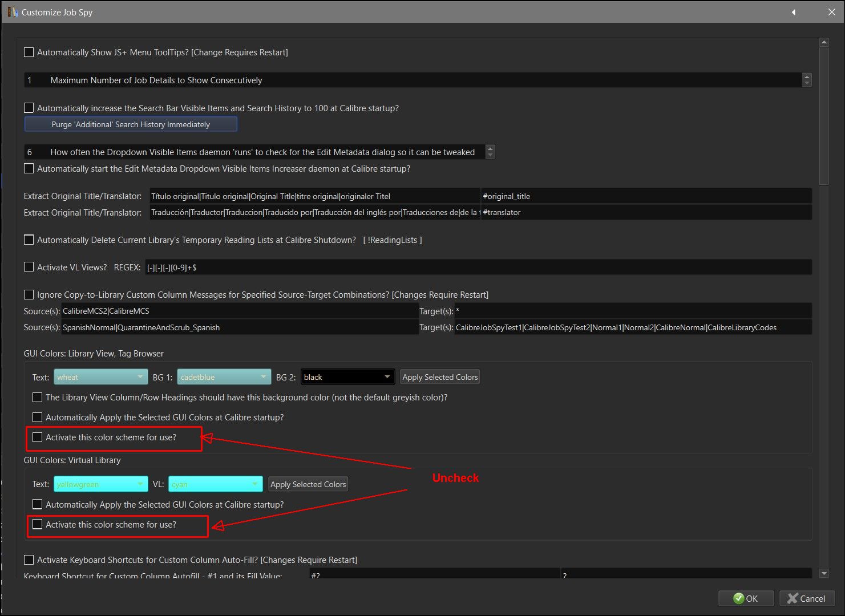Click the 'BG 1:' label
Image resolution: width=845 pixels, height=616 pixels.
pyautogui.click(x=163, y=377)
